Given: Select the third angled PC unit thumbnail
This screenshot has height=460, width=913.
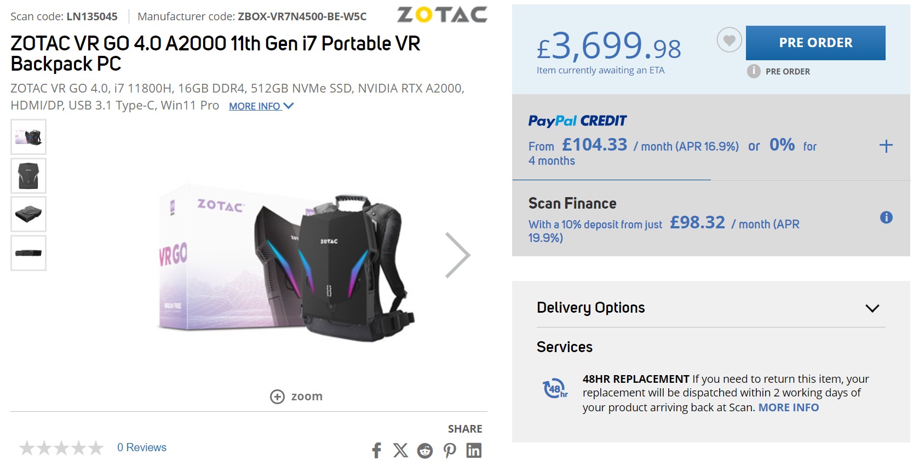Looking at the screenshot, I should 28,214.
